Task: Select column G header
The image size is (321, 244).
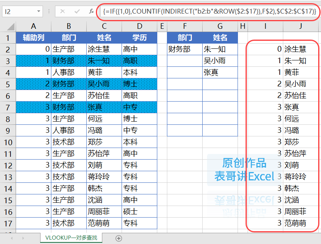Action: pos(220,26)
